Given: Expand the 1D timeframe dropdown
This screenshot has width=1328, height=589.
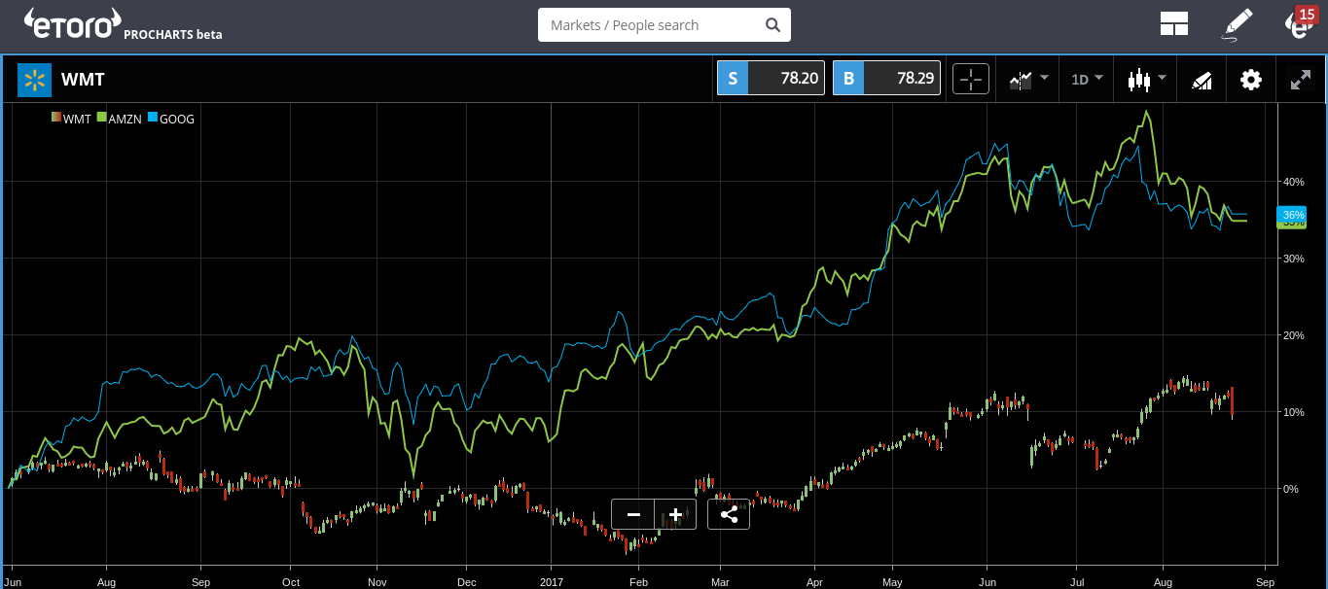Looking at the screenshot, I should (x=1087, y=79).
